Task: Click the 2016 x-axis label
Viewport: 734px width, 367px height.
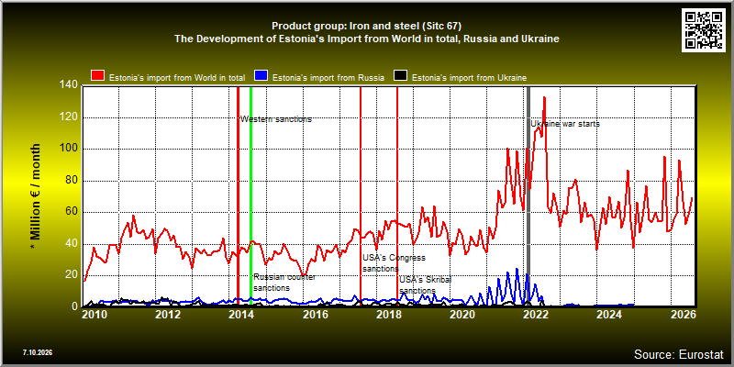Action: (x=316, y=315)
